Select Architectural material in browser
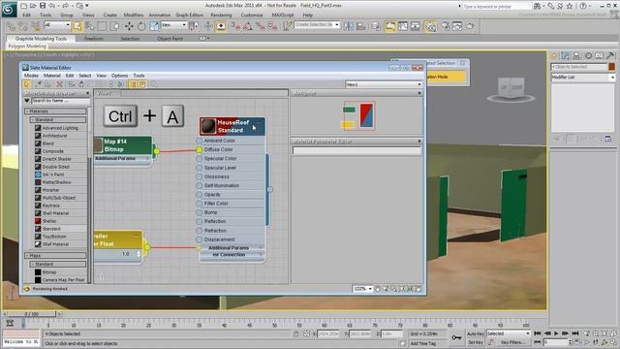 [54, 136]
